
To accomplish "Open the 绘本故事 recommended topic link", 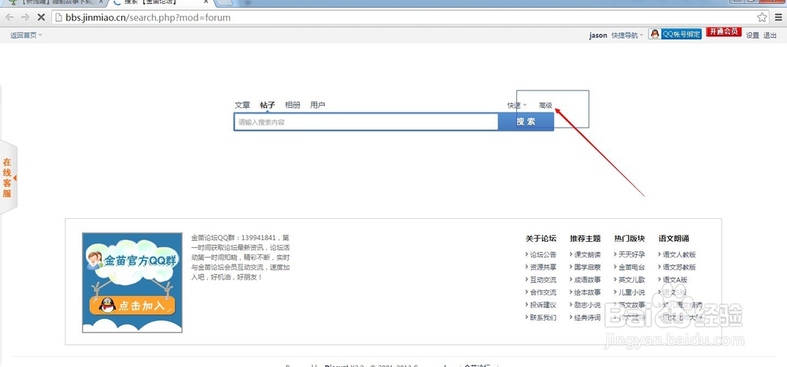I will (x=587, y=292).
